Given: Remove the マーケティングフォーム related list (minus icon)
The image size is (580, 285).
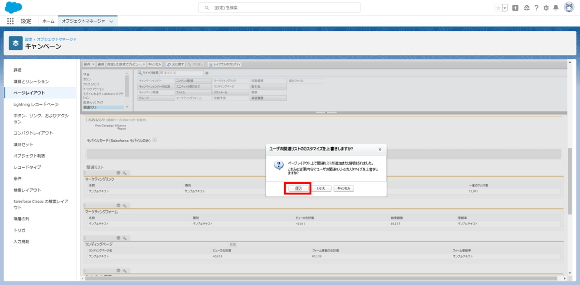Looking at the screenshot, I should (118, 205).
